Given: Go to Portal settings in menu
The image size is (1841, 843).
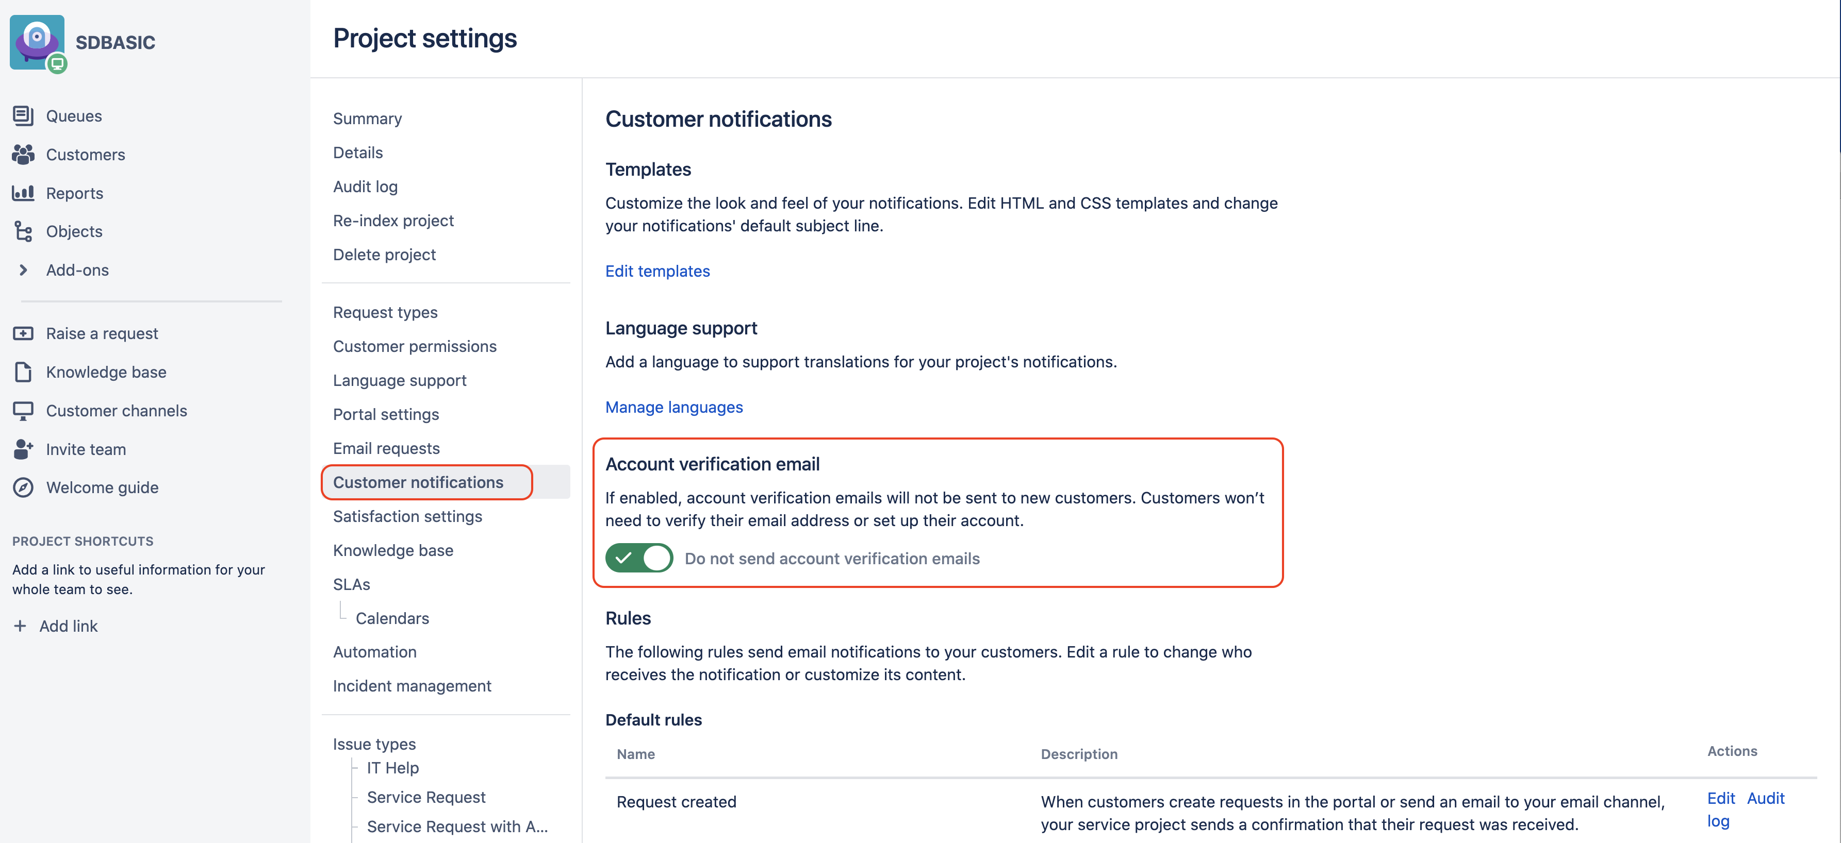Looking at the screenshot, I should [x=386, y=414].
